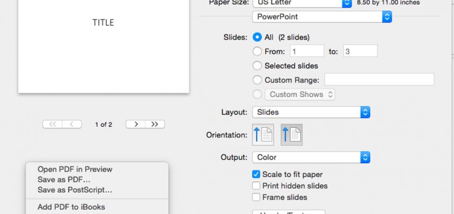Pick the Selected slides radio option
Screen dimensions: 454x214
tap(257, 66)
